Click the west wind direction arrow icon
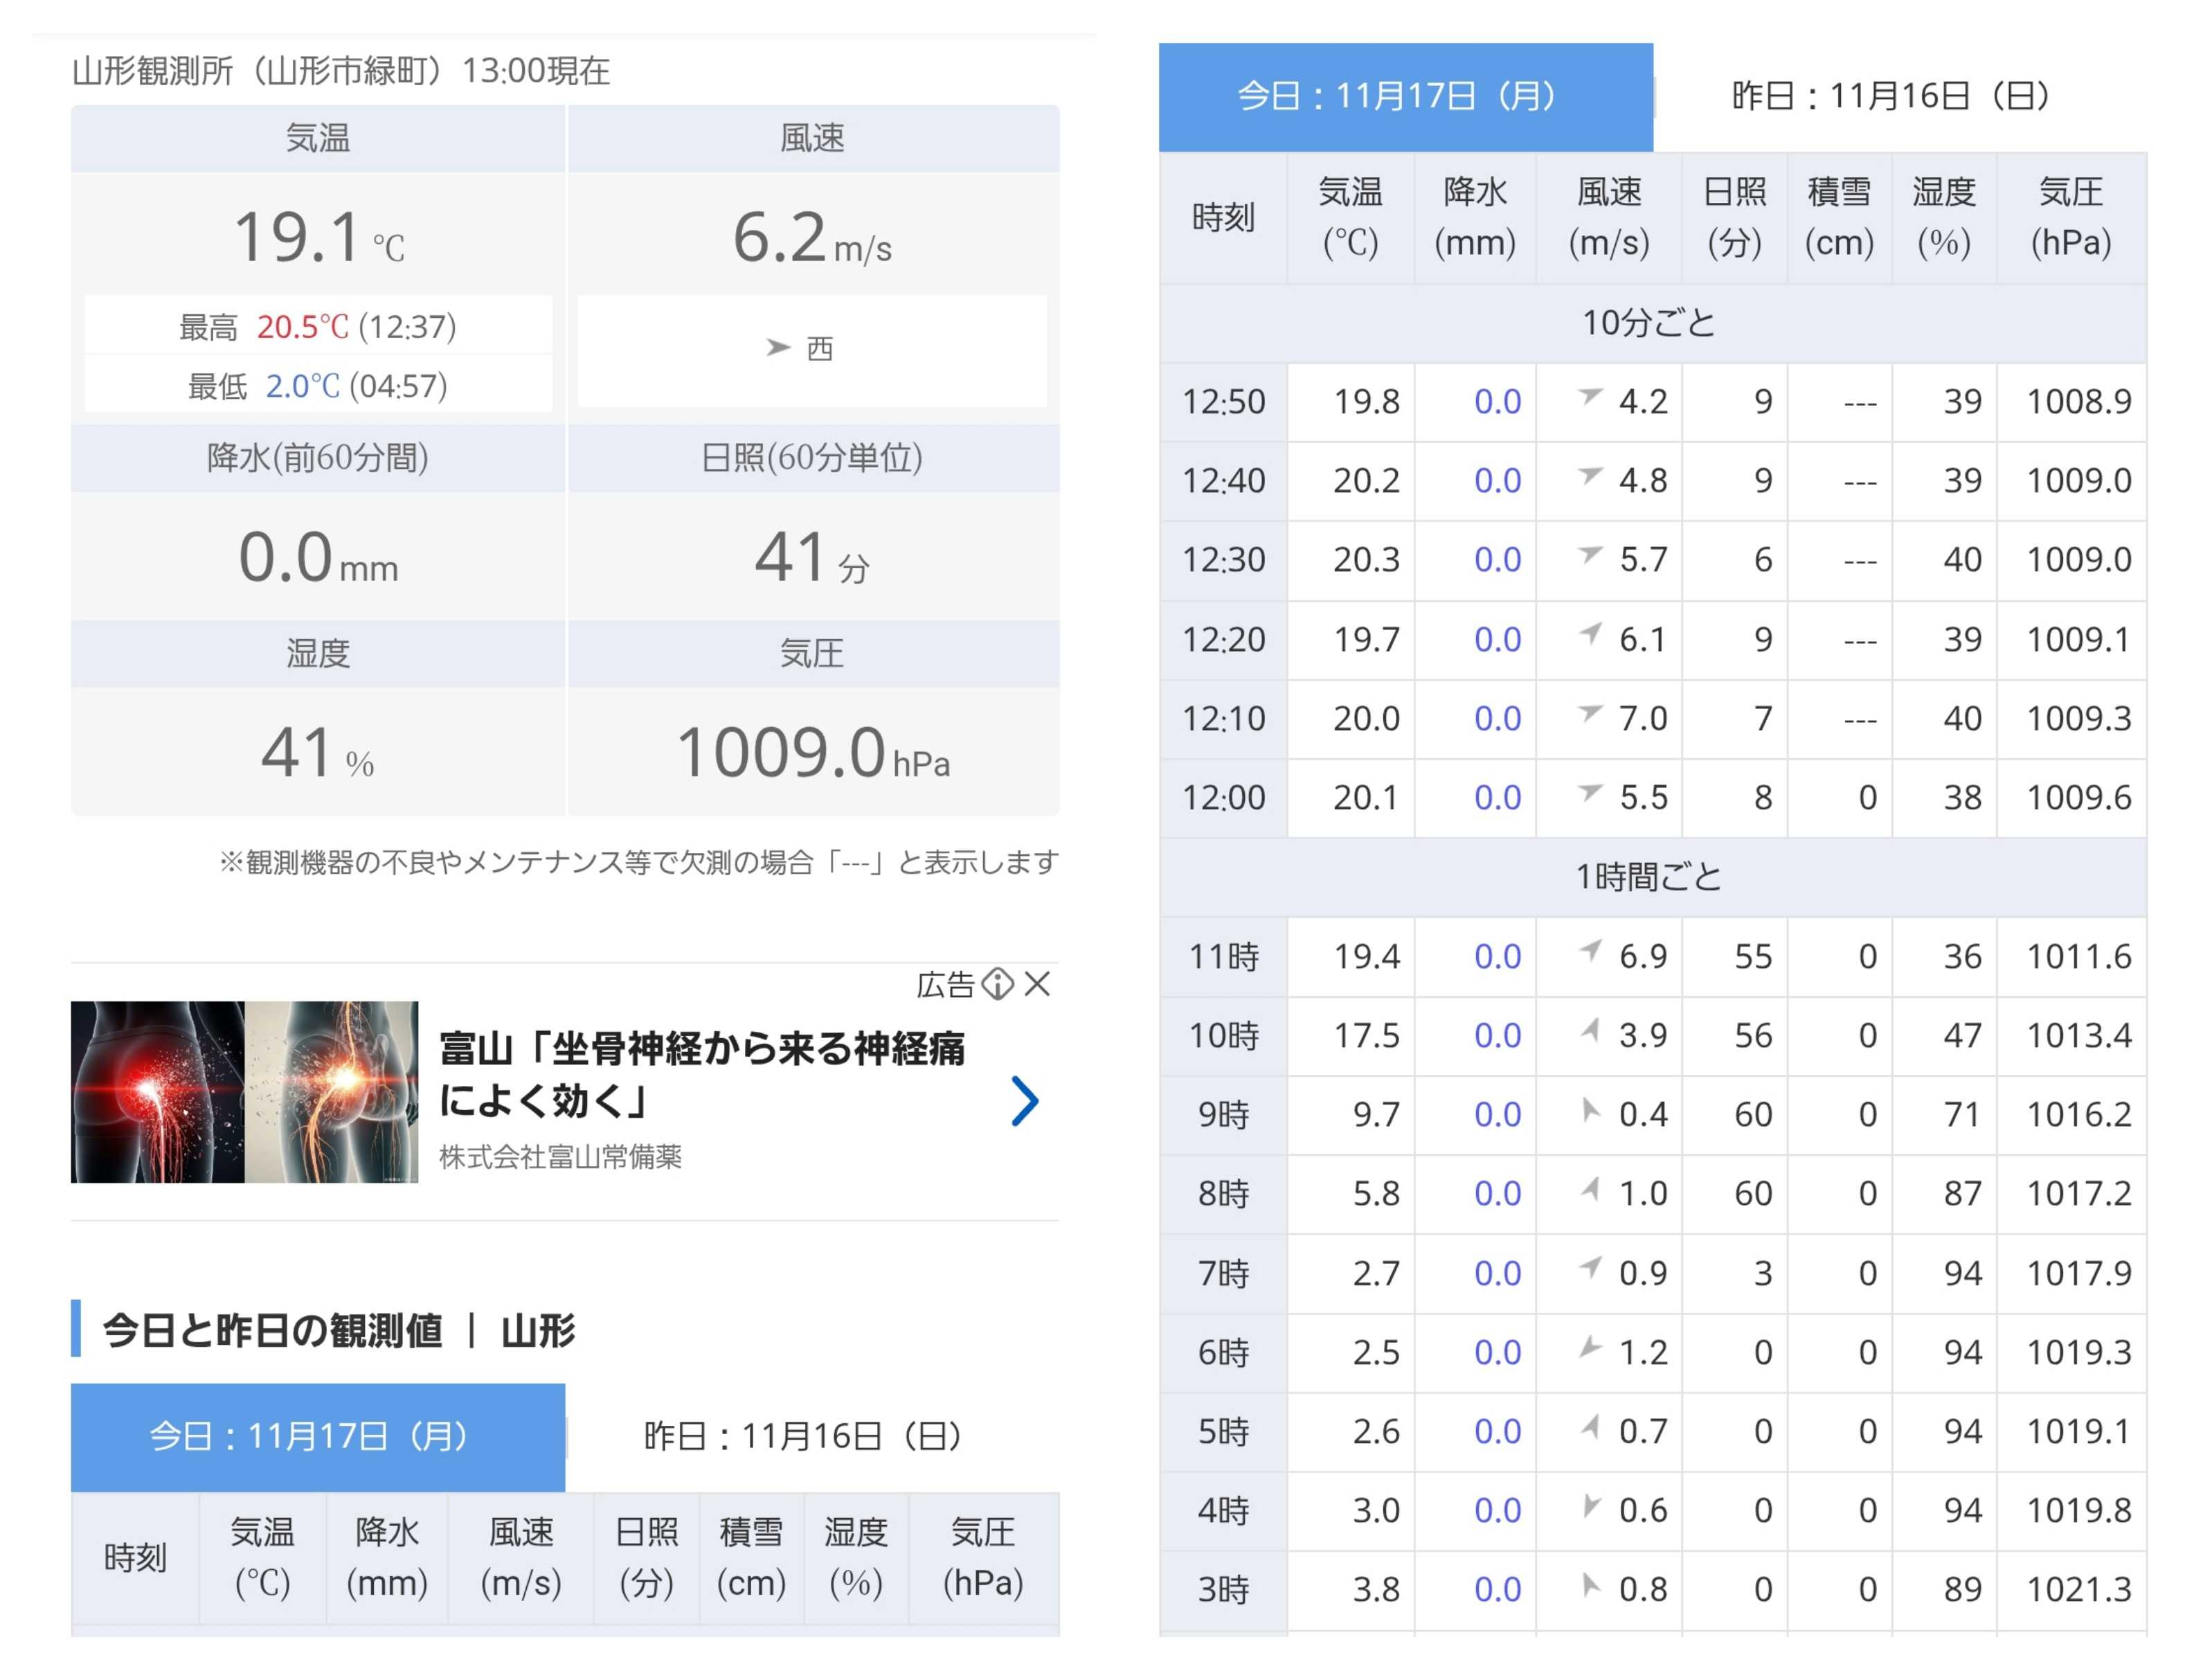This screenshot has height=1662, width=2212. click(x=777, y=347)
